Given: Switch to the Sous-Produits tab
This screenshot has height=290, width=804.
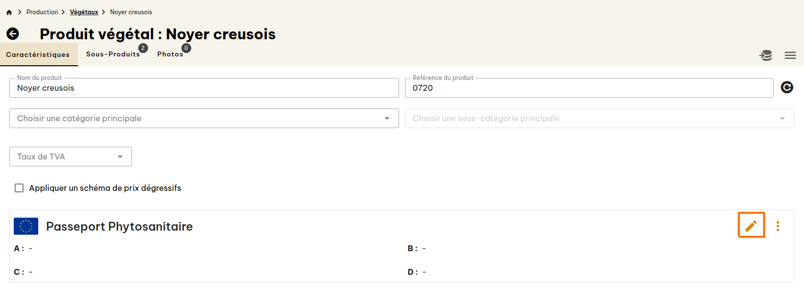Looking at the screenshot, I should [x=113, y=54].
